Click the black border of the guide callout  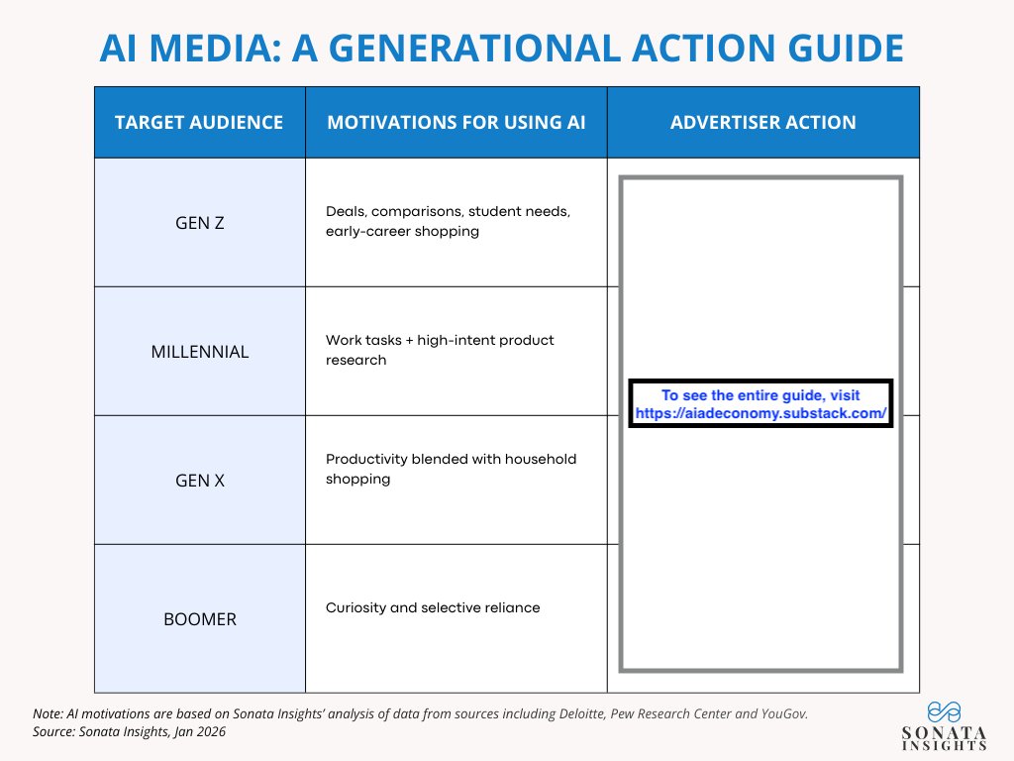[761, 381]
